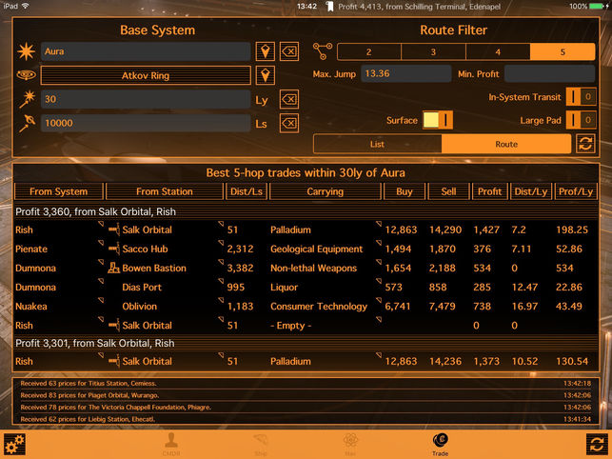Tap the battery indicator in status bar
This screenshot has width=612, height=459.
click(x=597, y=7)
